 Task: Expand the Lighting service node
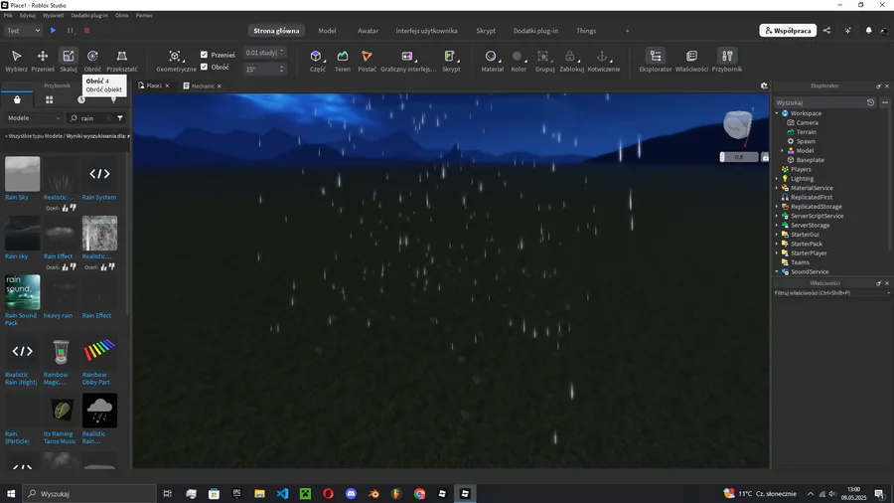click(777, 179)
